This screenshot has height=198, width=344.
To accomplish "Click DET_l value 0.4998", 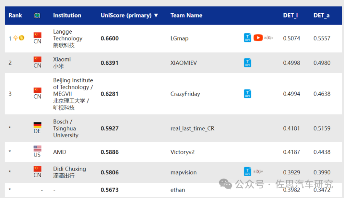I will coord(292,63).
